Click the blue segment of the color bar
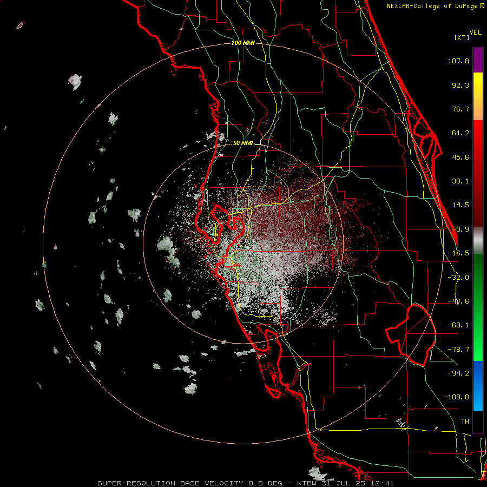Screen dimensions: 487x487 pyautogui.click(x=478, y=386)
